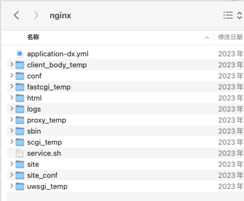
Task: Open the list view options icon
Action: pyautogui.click(x=228, y=15)
